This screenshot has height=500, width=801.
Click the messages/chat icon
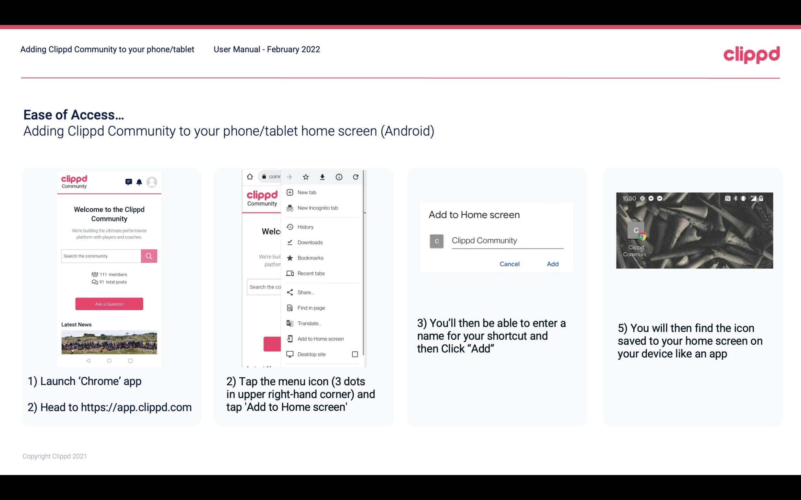click(x=128, y=181)
